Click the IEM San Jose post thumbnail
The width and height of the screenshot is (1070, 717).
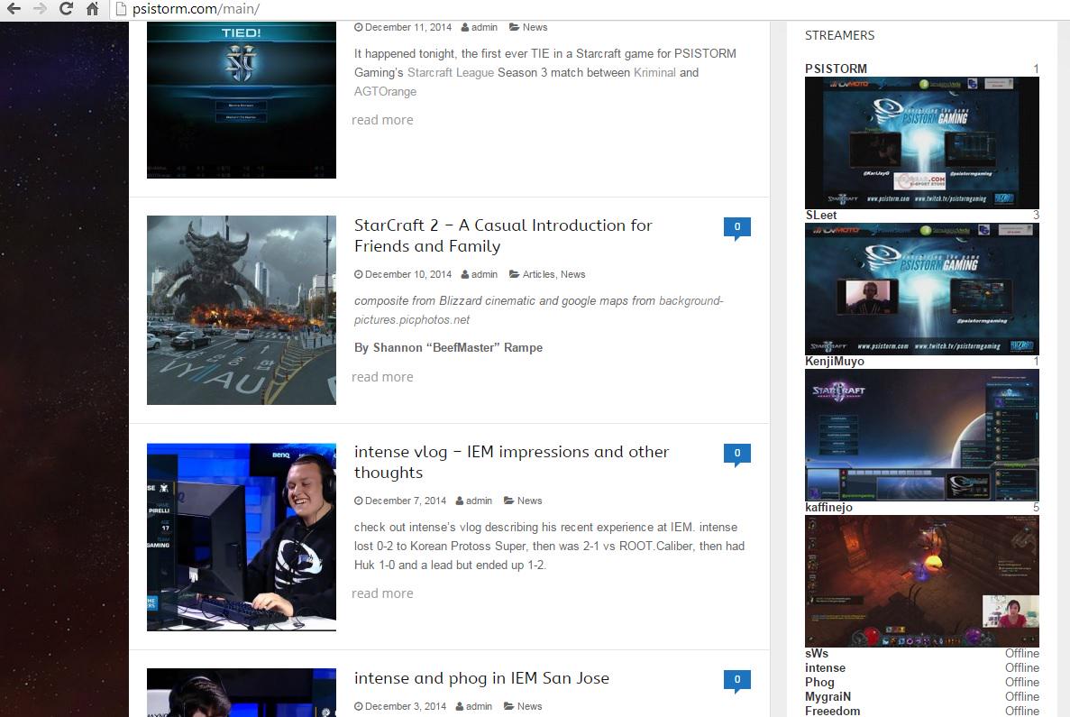point(242,693)
